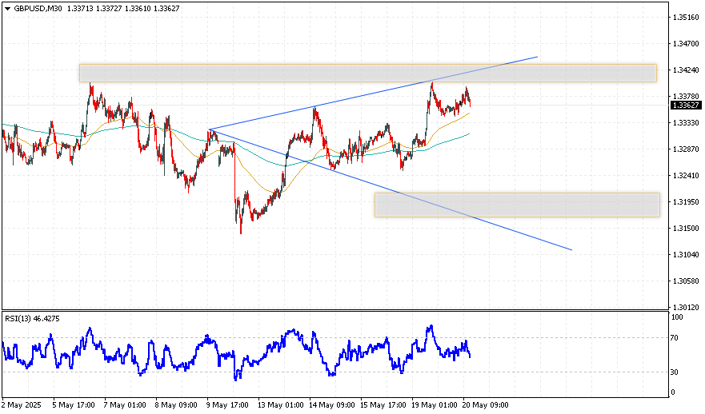Screen dimensions: 705x414
Task: Click price level 1.34240 on the scale
Action: pos(686,70)
